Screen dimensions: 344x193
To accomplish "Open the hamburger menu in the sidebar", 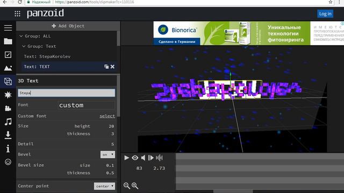I will pos(8,27).
